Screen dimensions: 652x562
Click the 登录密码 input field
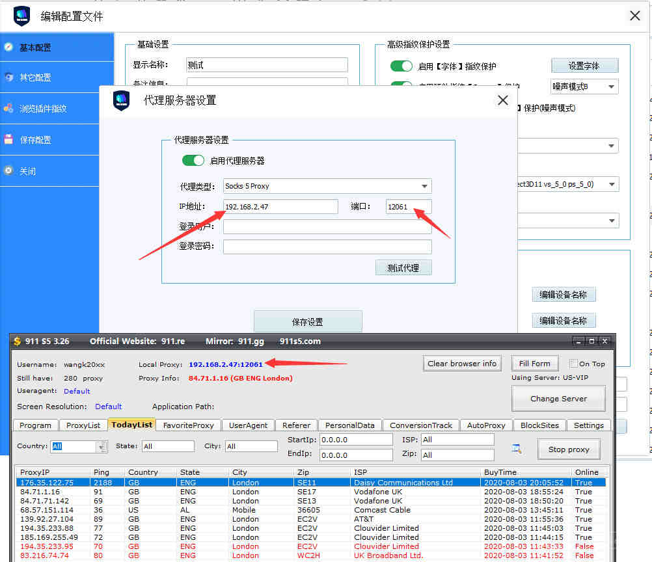click(327, 247)
